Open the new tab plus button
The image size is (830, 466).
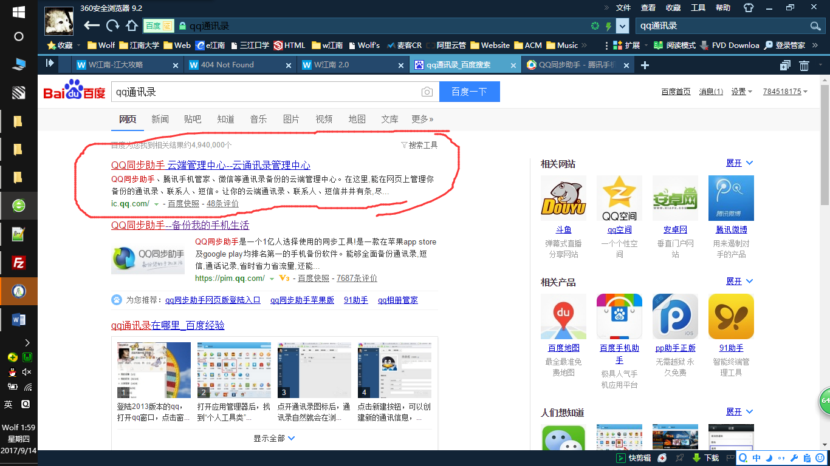(645, 65)
